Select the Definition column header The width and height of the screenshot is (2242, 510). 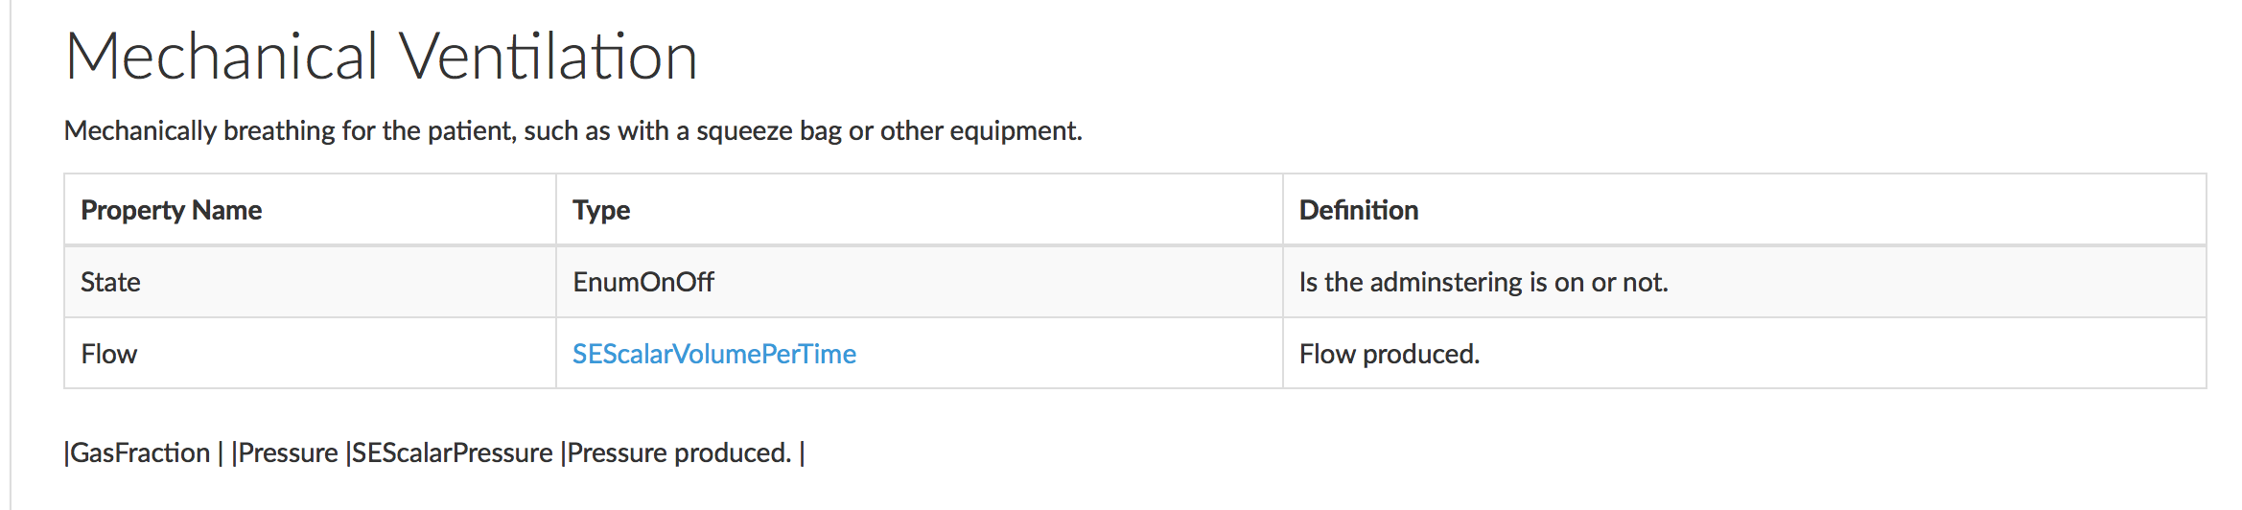coord(1358,210)
